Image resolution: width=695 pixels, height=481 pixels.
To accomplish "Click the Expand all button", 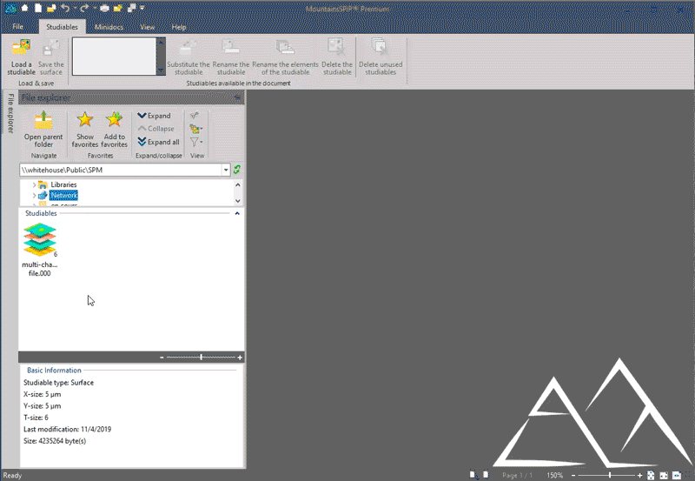I will point(159,142).
